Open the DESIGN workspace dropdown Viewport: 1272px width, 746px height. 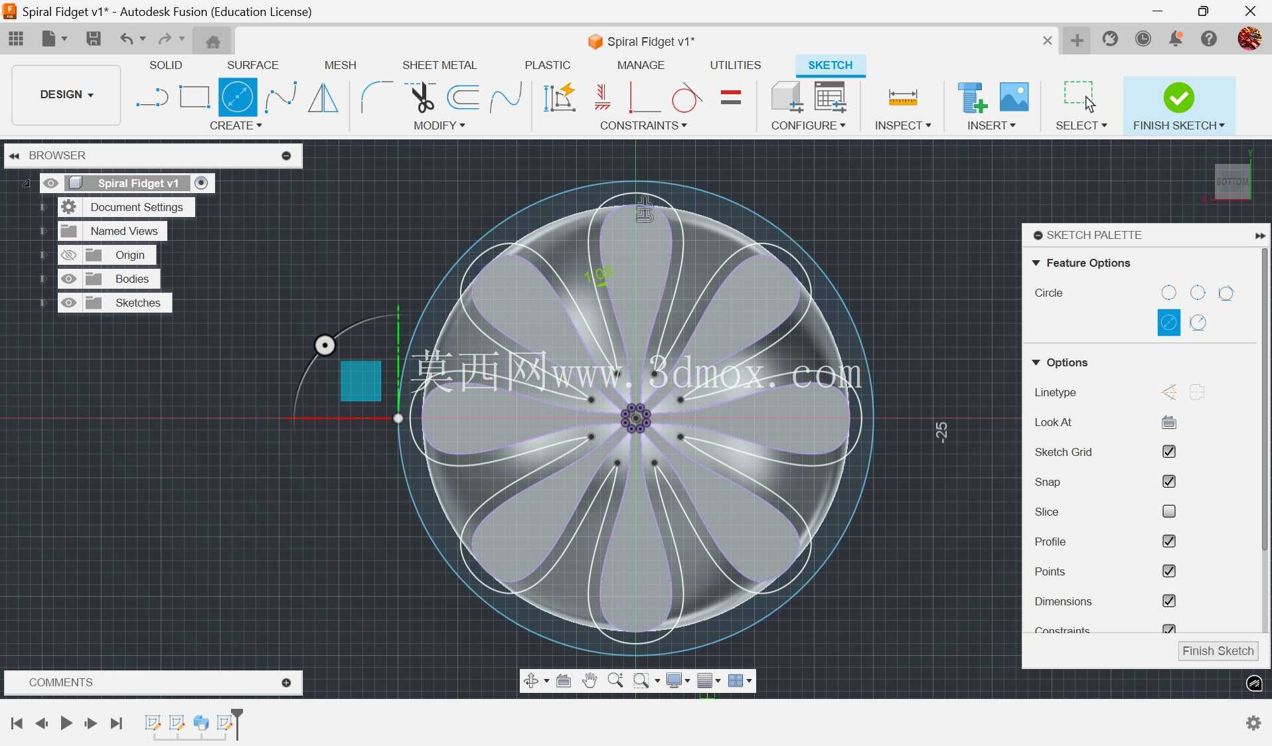pyautogui.click(x=66, y=95)
